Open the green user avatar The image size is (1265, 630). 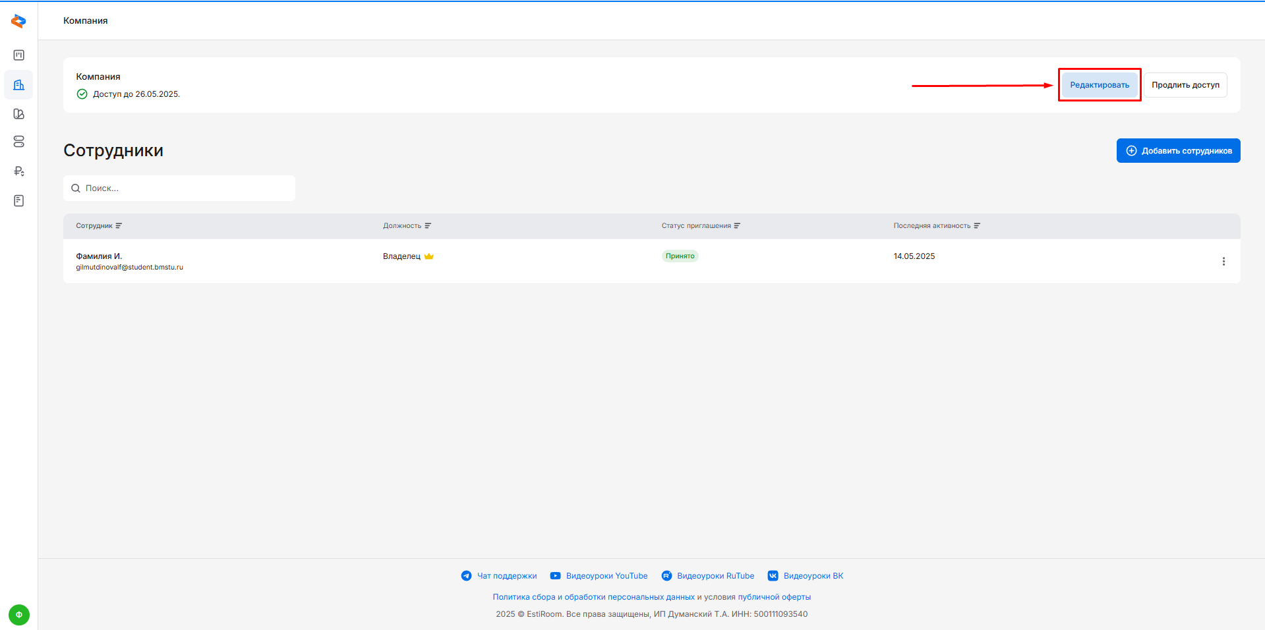coord(18,614)
